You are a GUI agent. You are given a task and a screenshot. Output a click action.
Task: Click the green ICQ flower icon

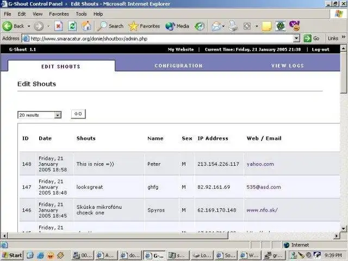[x=281, y=26]
